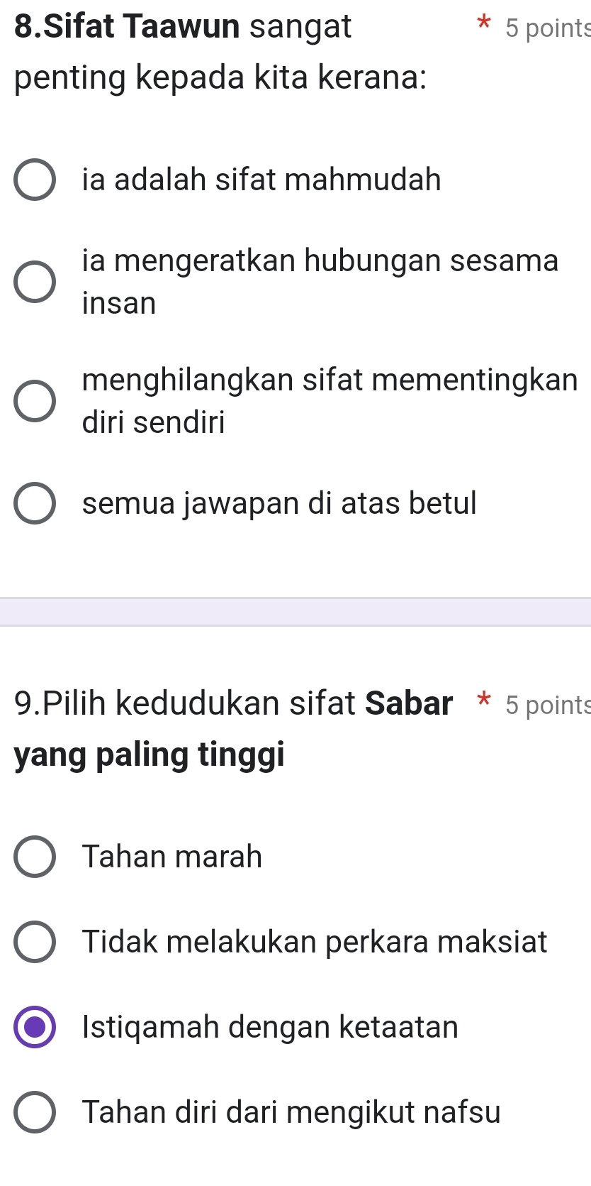Pick "semua jawapan di atas betul" for question 8

pos(34,503)
